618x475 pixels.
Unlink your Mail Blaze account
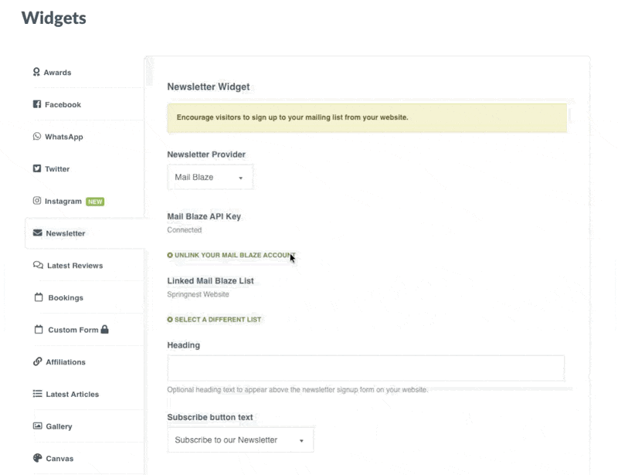[x=231, y=255]
